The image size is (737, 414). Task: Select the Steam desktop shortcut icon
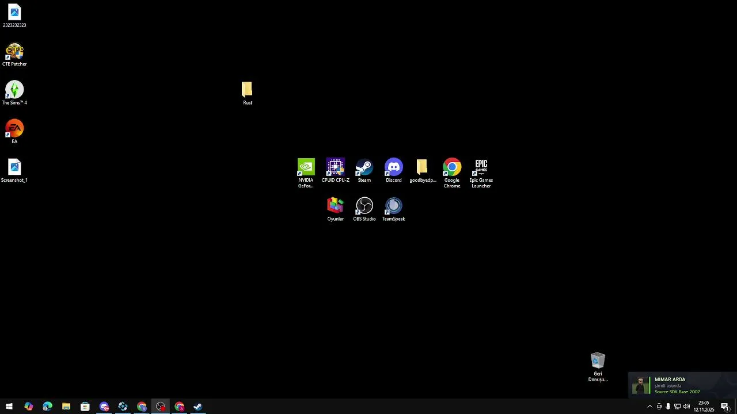[x=364, y=171]
